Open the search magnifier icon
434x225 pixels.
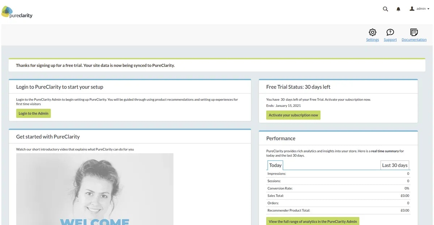386,9
